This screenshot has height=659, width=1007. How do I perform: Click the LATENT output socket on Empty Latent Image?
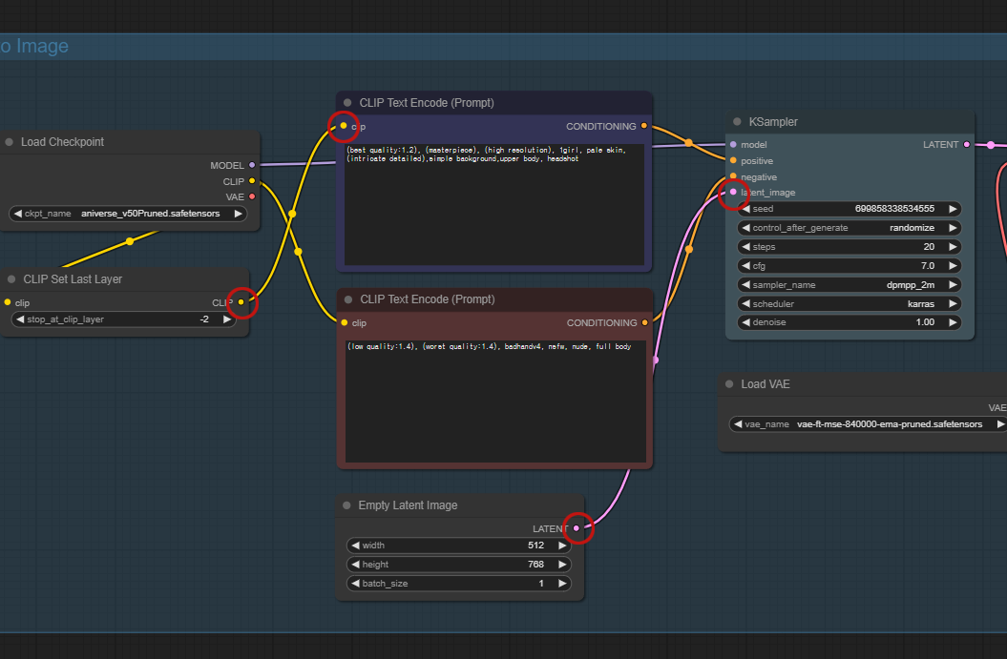click(x=577, y=528)
